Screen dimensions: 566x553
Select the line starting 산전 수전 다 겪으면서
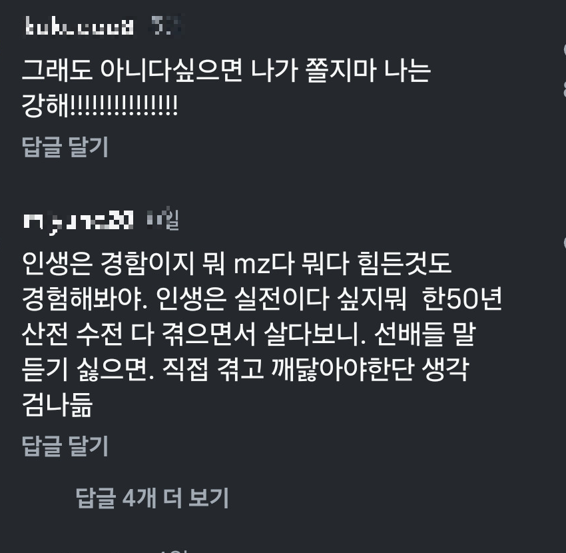249,334
